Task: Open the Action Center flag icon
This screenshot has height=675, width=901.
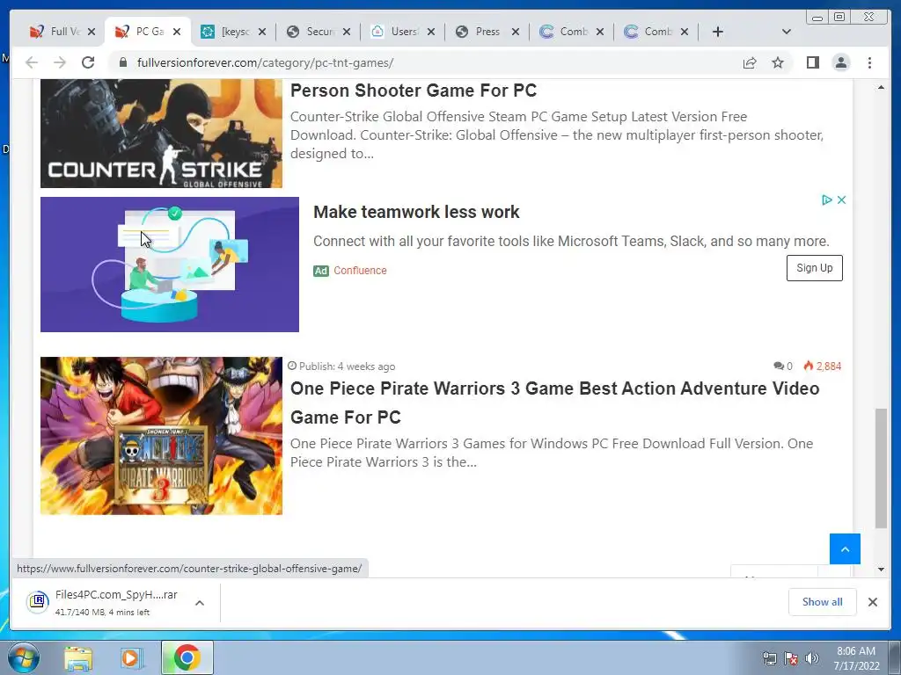Action: tap(791, 658)
